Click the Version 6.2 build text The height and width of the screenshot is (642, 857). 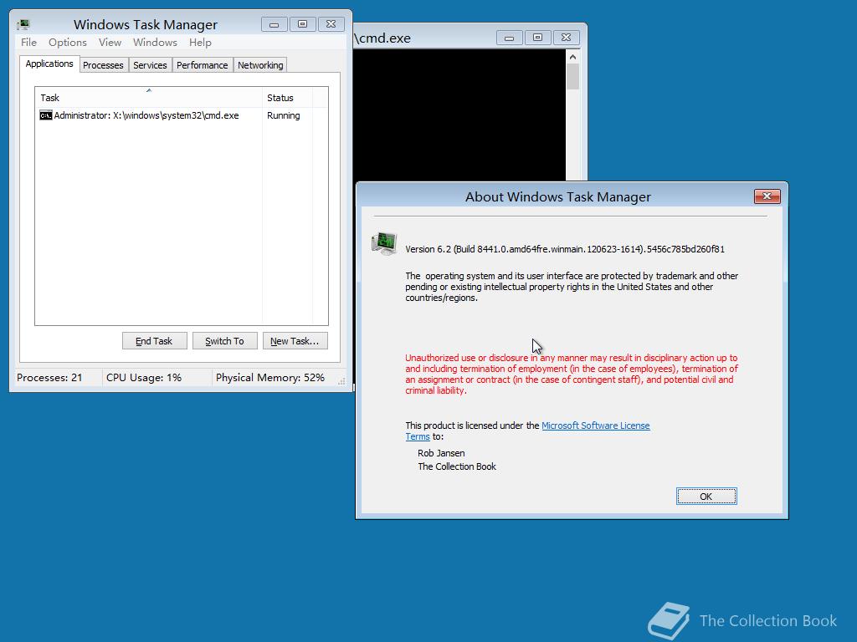point(565,249)
